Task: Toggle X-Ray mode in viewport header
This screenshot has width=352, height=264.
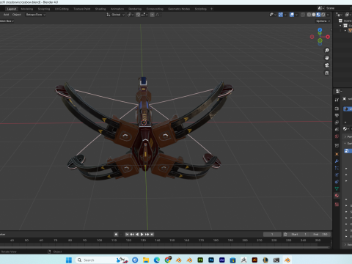Action: click(303, 15)
